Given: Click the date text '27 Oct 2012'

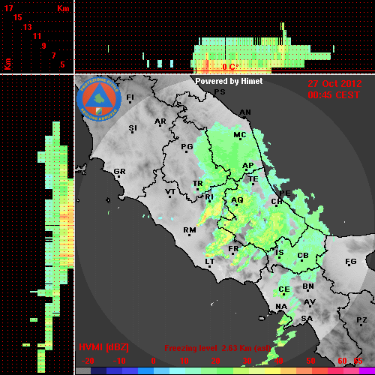Looking at the screenshot, I should click(334, 84).
